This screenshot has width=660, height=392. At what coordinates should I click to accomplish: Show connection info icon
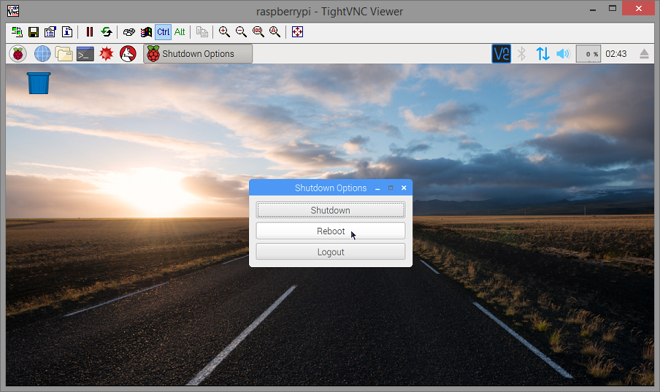(67, 32)
